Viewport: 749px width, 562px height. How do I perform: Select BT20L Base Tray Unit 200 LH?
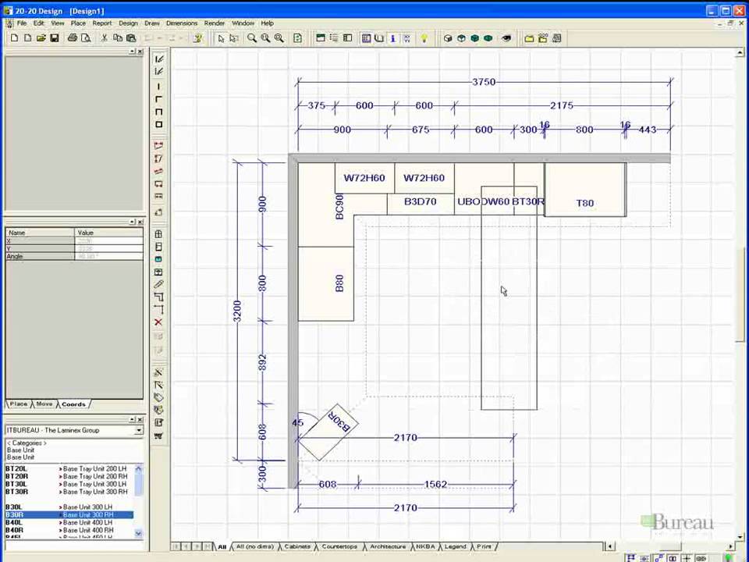coord(69,468)
